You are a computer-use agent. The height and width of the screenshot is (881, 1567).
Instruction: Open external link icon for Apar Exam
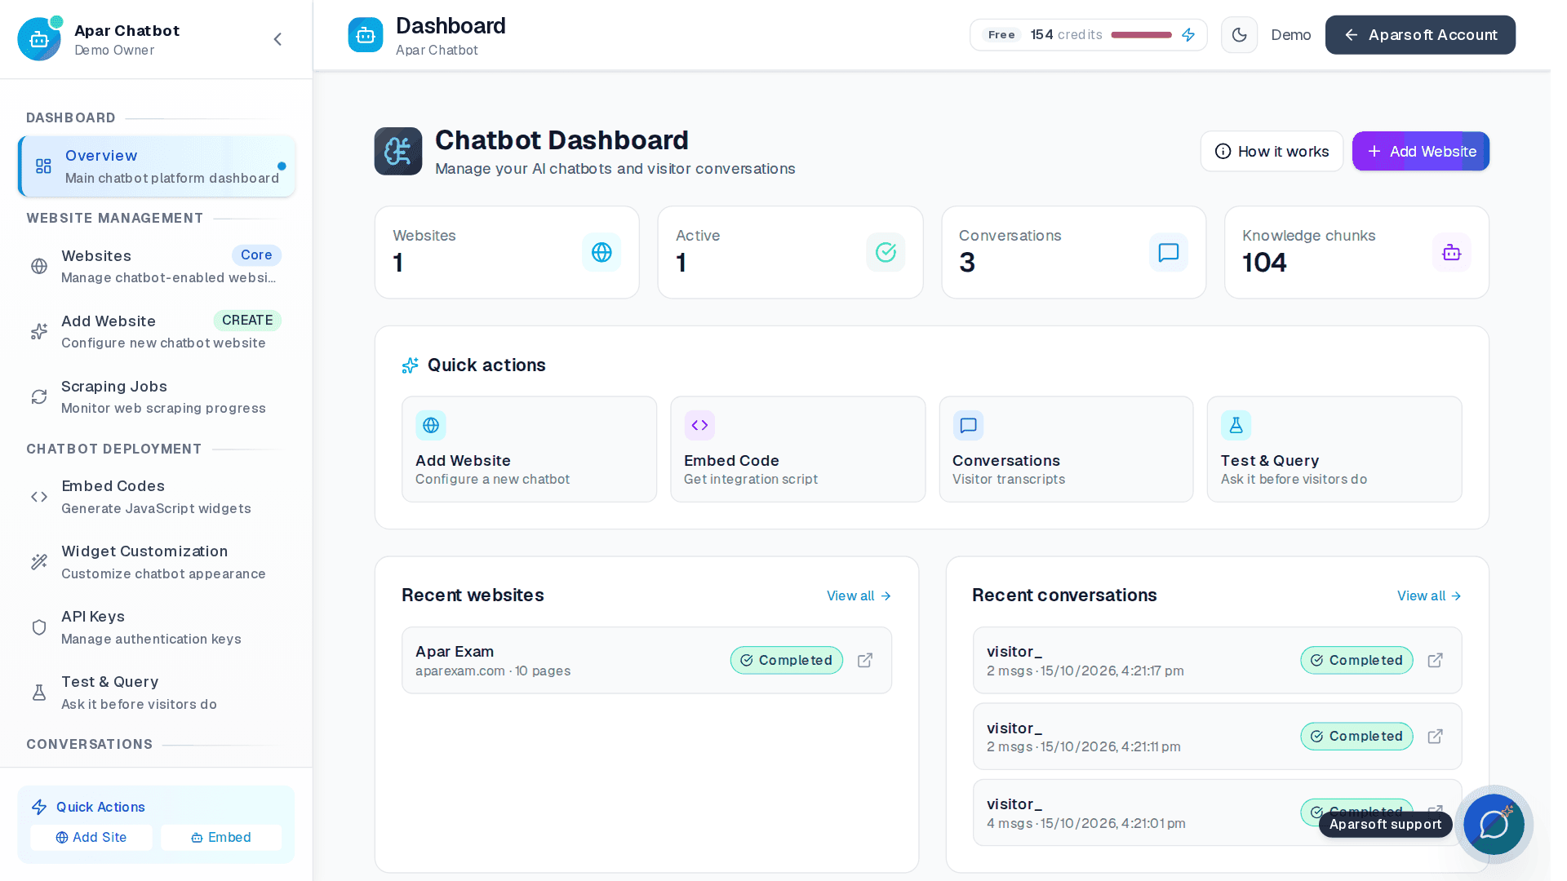point(865,660)
